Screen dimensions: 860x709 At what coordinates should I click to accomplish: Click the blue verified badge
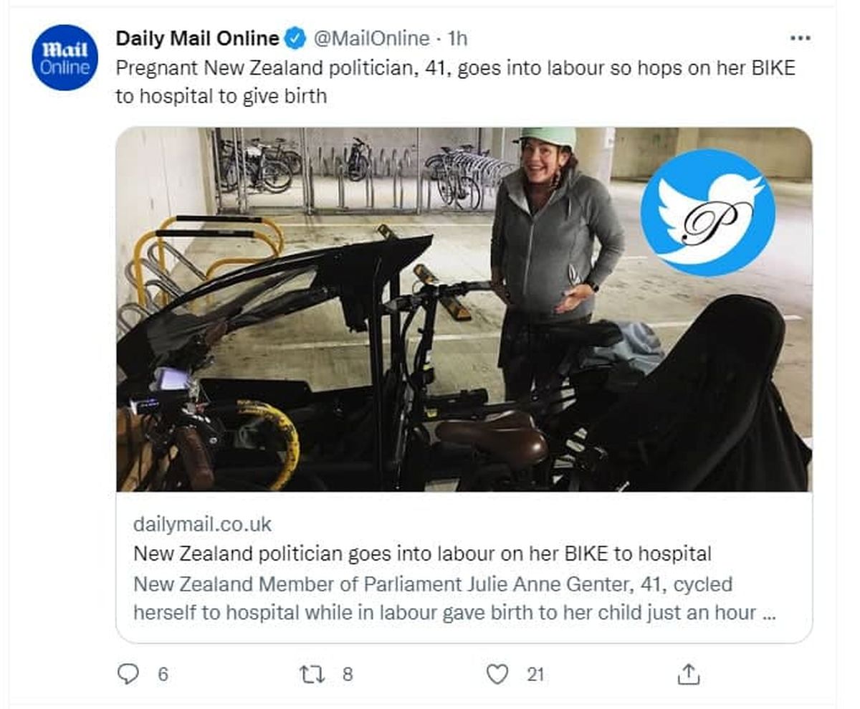pos(295,38)
